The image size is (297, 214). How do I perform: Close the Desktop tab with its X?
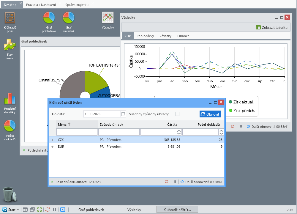pyautogui.click(x=21, y=3)
